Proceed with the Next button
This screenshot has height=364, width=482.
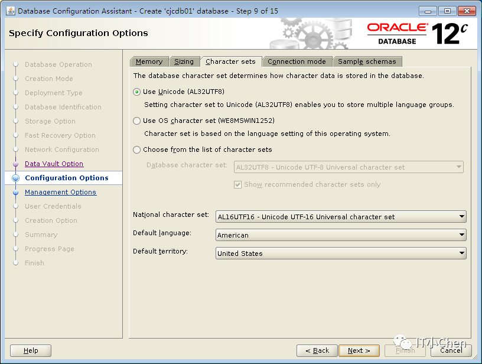pos(359,350)
